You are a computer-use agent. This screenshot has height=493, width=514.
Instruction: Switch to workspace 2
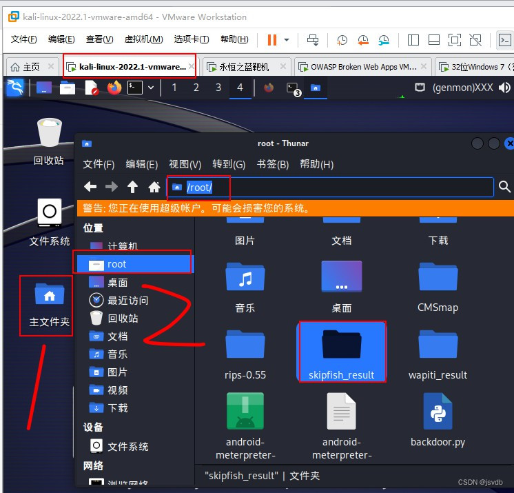point(196,88)
